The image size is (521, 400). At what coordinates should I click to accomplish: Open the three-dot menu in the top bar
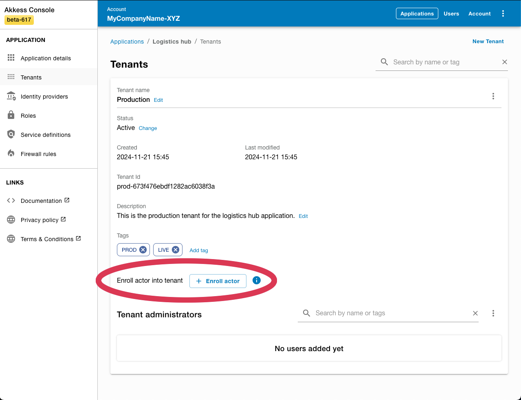point(503,13)
